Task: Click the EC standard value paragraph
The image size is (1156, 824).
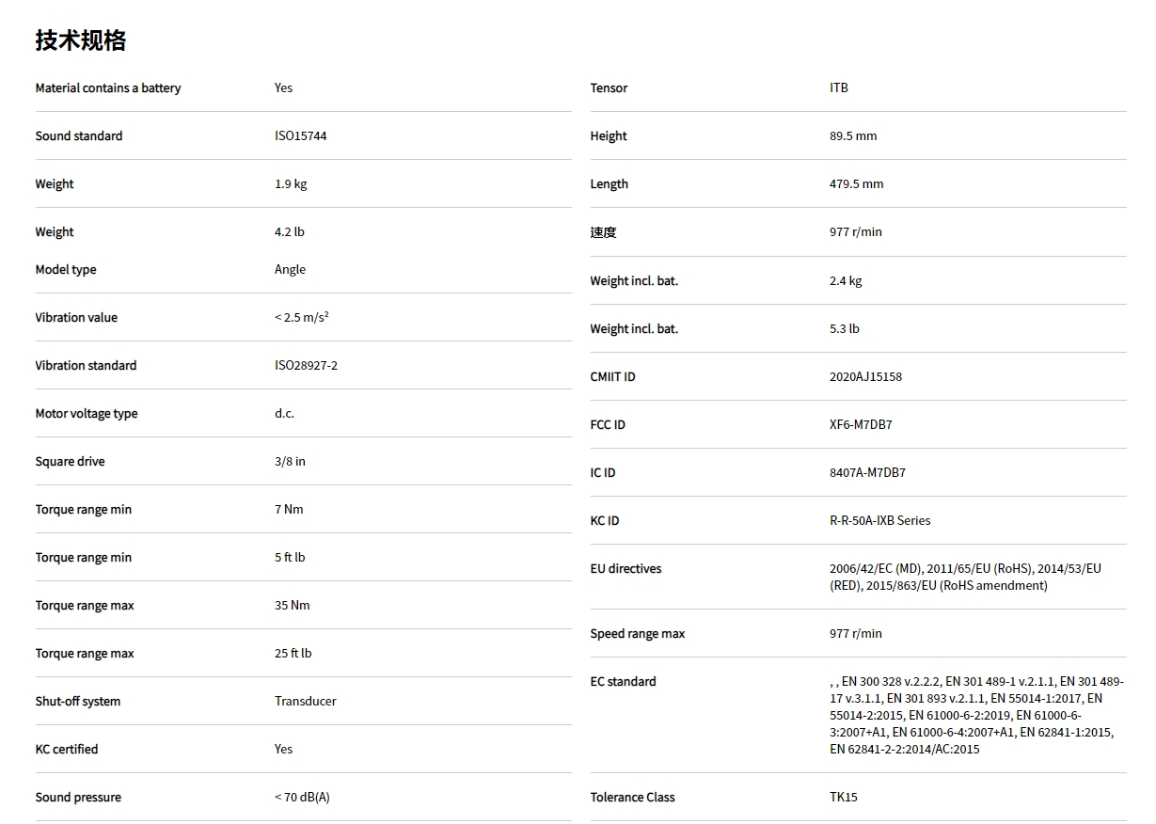Action: click(x=975, y=715)
